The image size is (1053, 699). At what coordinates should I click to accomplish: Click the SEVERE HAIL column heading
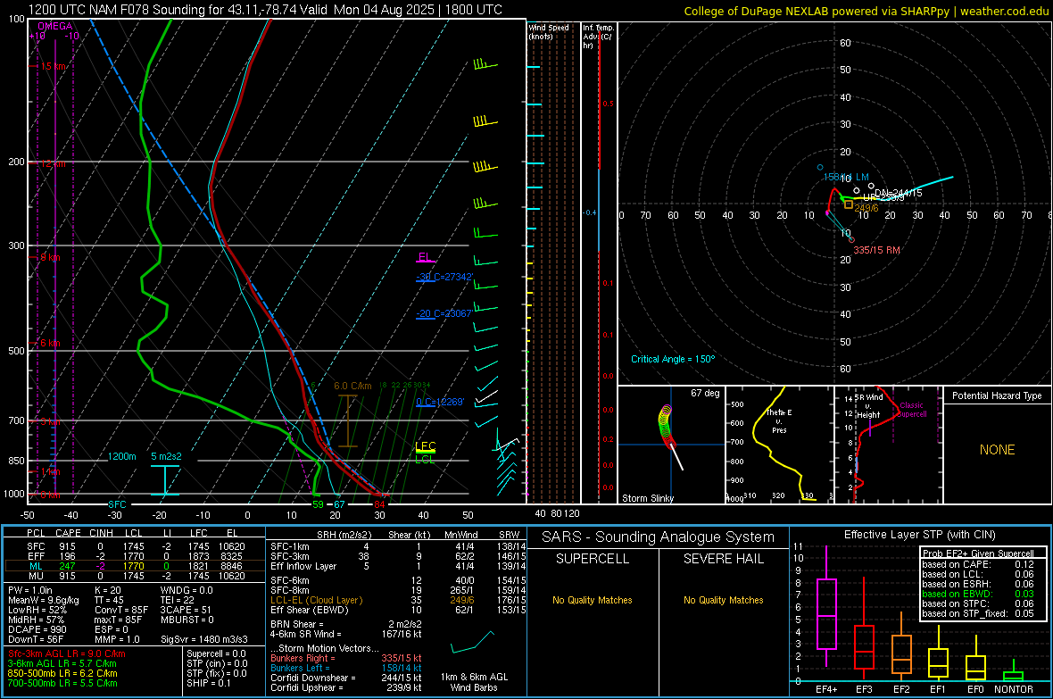click(723, 559)
